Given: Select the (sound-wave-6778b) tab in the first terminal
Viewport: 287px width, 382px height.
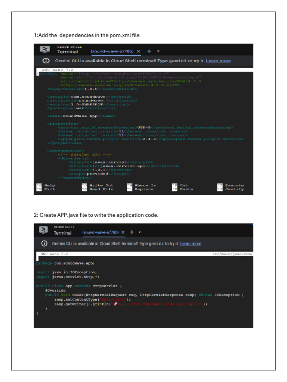Looking at the screenshot, I should (112, 51).
